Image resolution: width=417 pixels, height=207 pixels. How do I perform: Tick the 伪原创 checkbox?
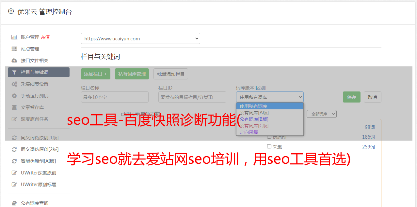pyautogui.click(x=269, y=137)
